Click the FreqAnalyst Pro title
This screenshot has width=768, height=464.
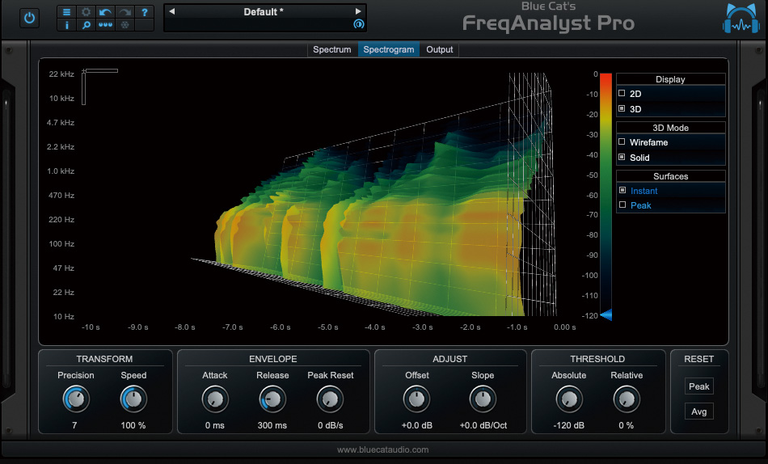click(548, 23)
